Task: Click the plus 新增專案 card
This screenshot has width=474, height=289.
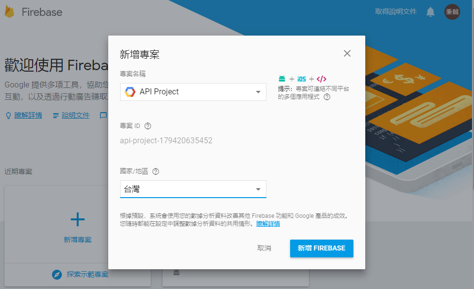Action: point(78,225)
